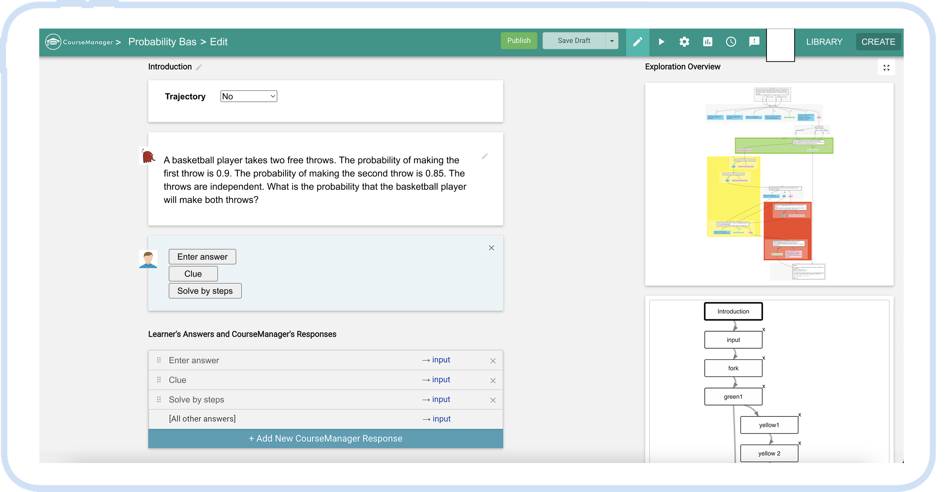Edit the basketball question content pencil

point(485,156)
